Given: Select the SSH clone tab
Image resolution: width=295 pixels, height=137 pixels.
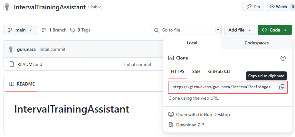Looking at the screenshot, I should click(x=196, y=72).
